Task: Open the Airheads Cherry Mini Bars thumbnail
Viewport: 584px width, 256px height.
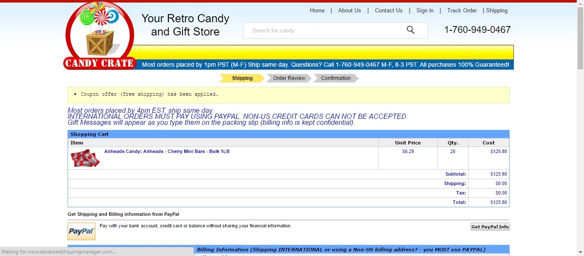Action: click(85, 158)
